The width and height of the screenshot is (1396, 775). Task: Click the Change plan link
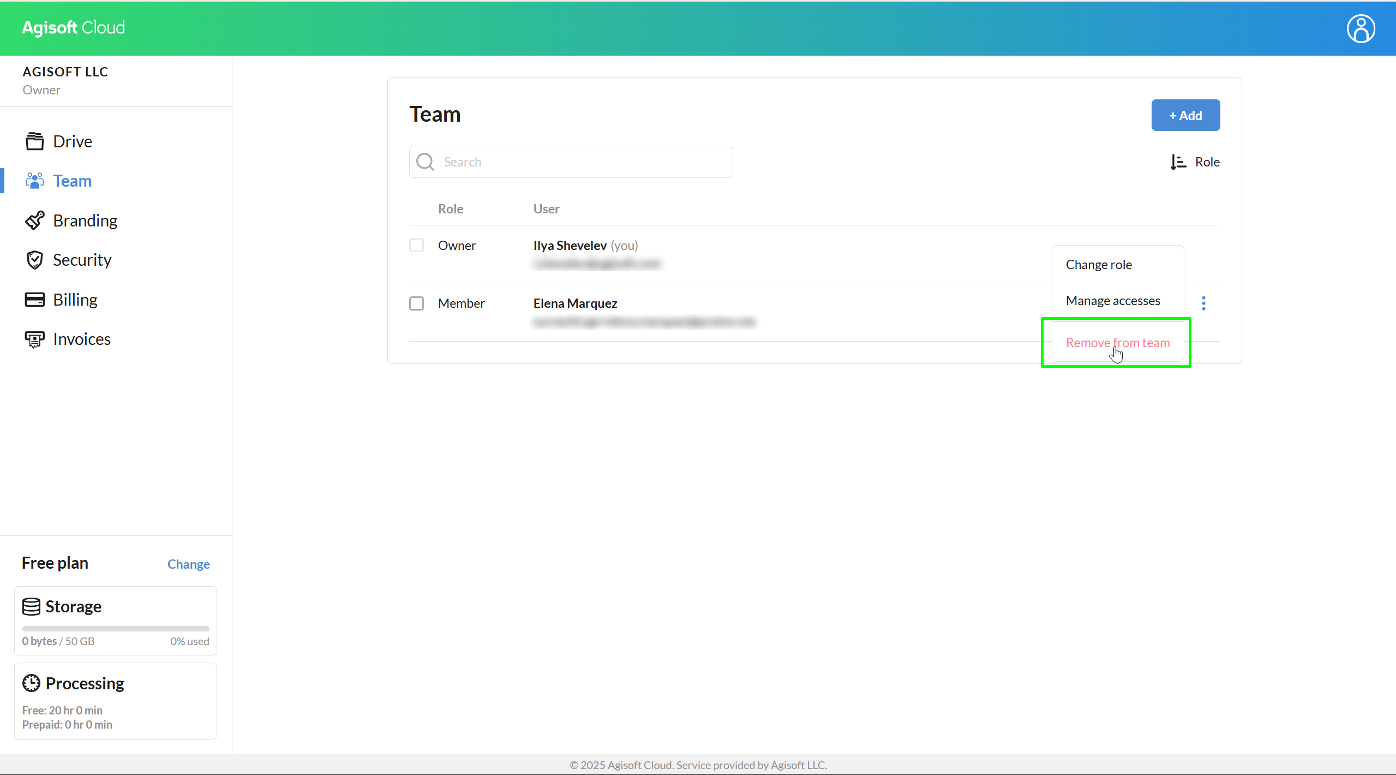click(x=188, y=564)
